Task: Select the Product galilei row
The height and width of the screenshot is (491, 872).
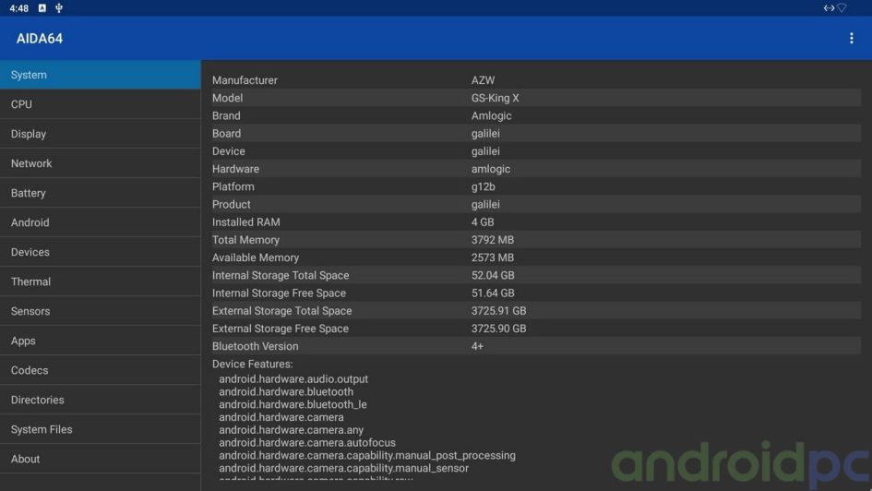Action: (x=536, y=205)
